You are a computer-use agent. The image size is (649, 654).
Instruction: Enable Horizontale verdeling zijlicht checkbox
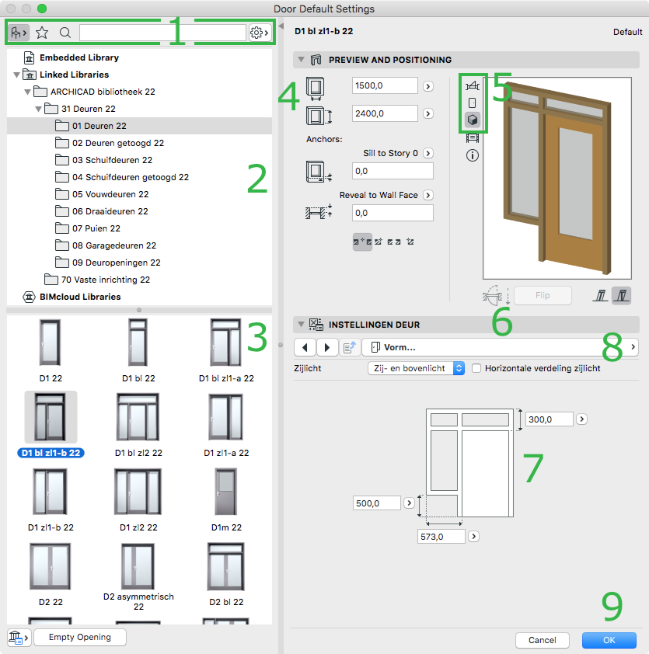[476, 368]
